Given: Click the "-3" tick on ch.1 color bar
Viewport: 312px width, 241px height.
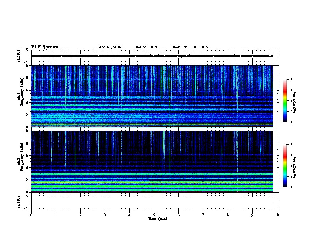Looking at the screenshot, I should tap(290, 79).
